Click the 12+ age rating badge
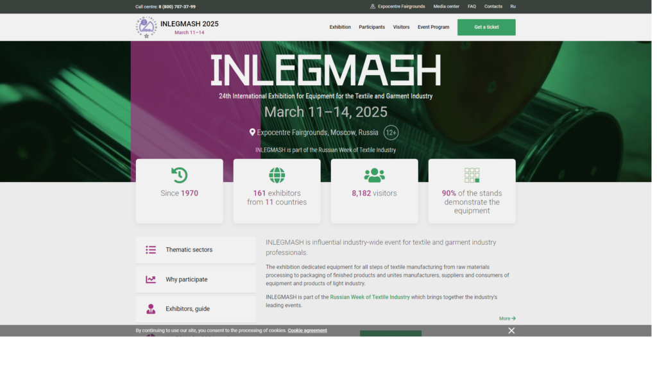 pyautogui.click(x=391, y=133)
